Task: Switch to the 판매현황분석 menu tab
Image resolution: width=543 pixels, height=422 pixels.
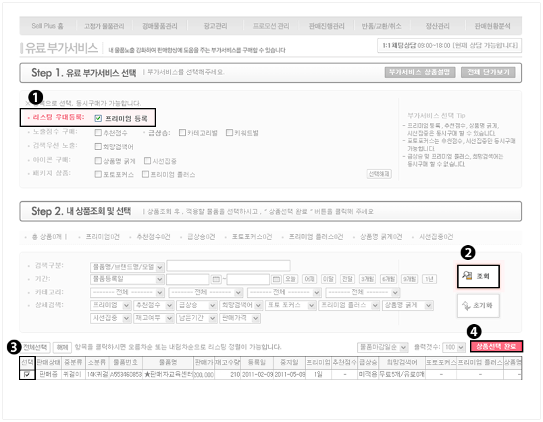Action: pos(493,26)
